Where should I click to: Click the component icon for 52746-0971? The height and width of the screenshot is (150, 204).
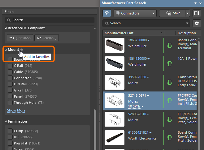(170, 101)
